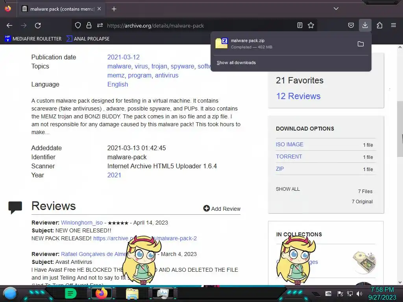Open a new browser tab
Viewport: 403px width, 302px height.
click(x=114, y=9)
